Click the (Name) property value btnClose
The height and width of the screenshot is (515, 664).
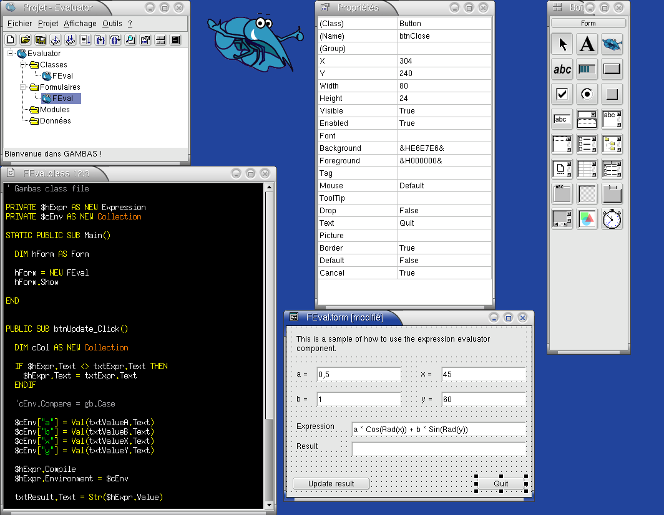444,36
